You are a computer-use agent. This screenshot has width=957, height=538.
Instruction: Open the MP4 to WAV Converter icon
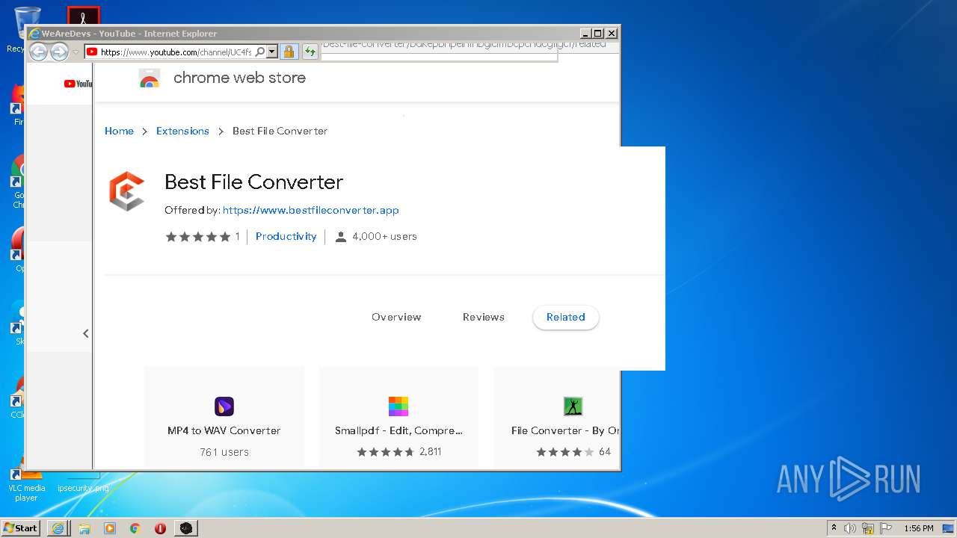click(224, 406)
